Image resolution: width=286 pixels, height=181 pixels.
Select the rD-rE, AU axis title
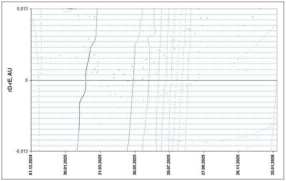[x=10, y=80]
